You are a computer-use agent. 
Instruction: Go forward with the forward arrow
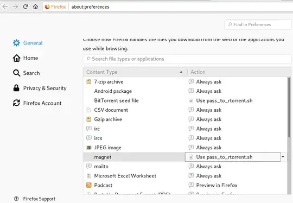16,7
